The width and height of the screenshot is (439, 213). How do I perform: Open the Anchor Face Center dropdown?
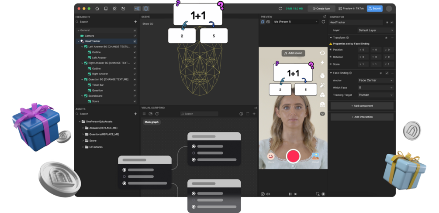376,81
